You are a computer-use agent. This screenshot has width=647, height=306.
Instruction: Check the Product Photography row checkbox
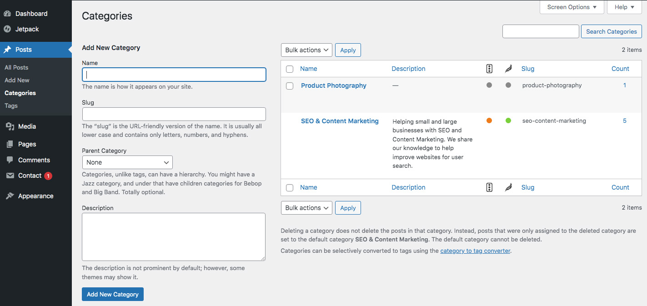[x=290, y=85]
